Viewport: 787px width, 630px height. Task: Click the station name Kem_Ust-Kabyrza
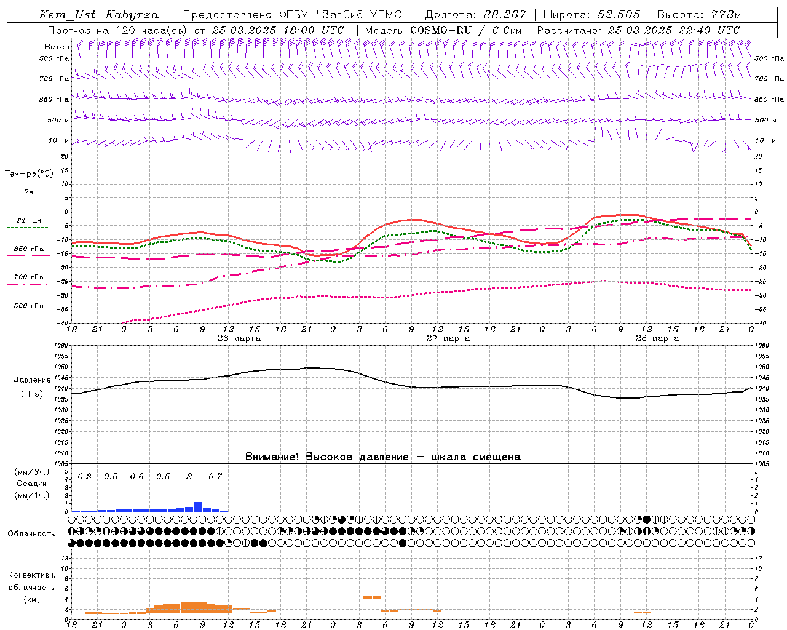pyautogui.click(x=98, y=15)
